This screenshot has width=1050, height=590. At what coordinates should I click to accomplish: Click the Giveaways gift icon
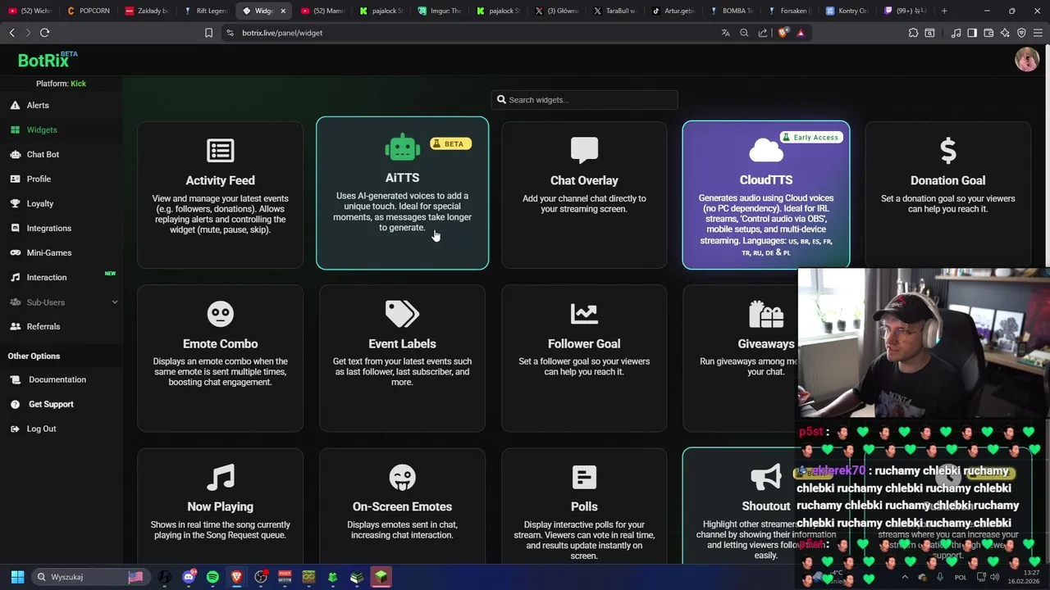(766, 314)
